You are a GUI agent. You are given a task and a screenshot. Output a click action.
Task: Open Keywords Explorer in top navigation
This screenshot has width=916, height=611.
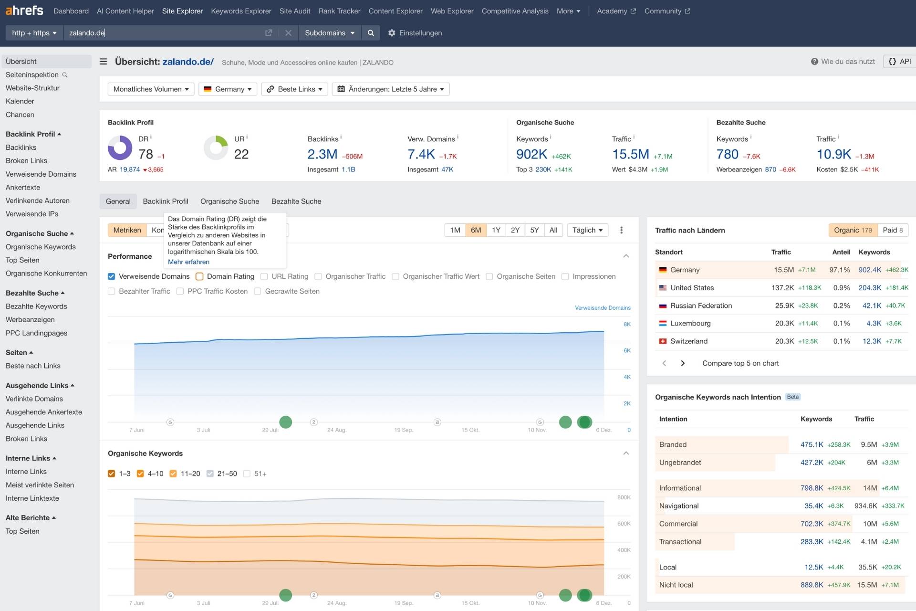click(x=241, y=11)
